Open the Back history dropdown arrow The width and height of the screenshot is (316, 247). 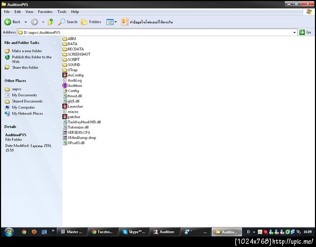(x=26, y=22)
